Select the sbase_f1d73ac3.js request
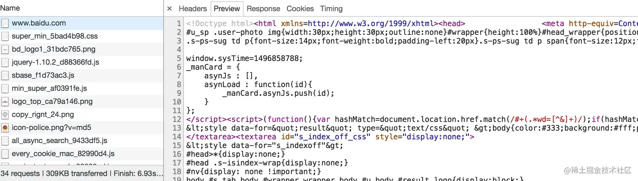Screen dimensions: 638x181 pos(81,75)
